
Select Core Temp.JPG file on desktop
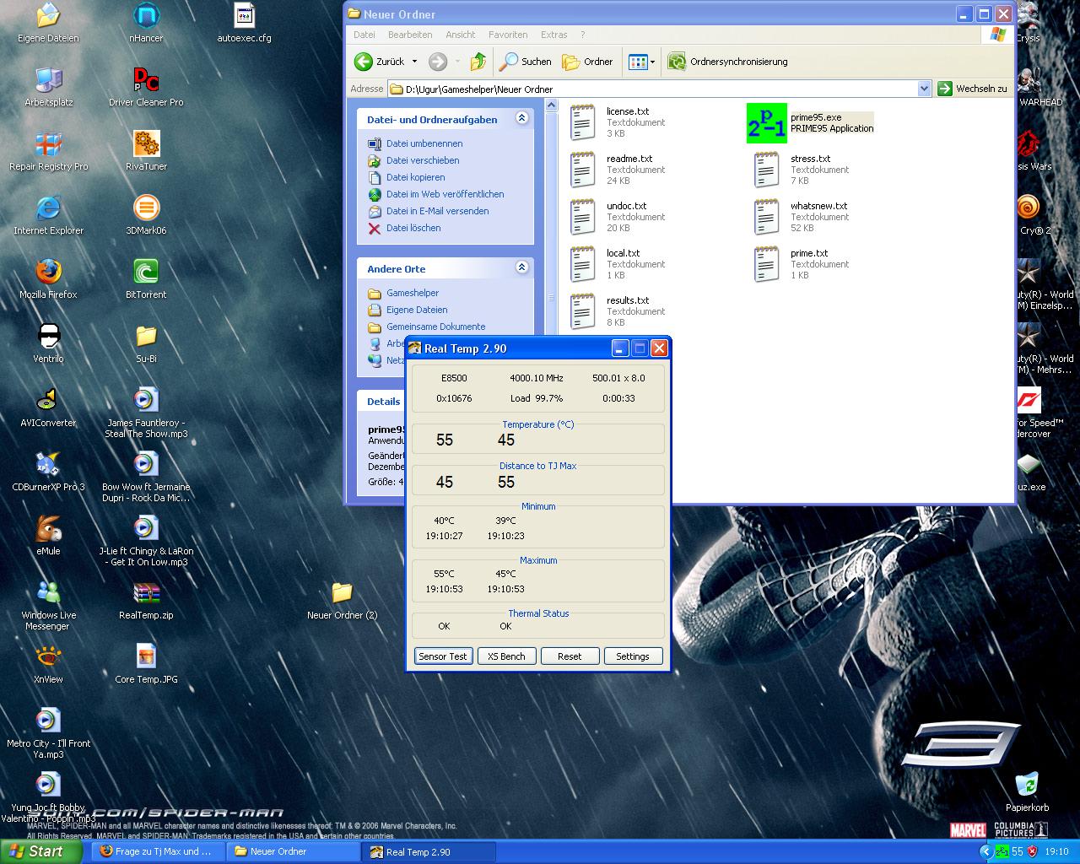pos(146,664)
